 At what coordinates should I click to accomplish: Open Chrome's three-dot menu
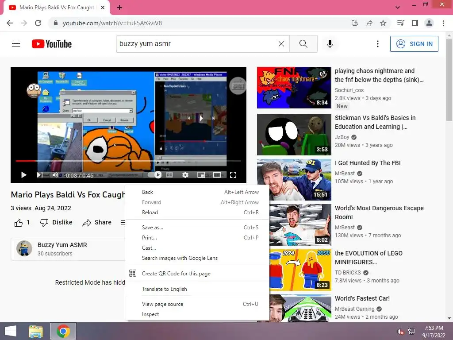[x=443, y=23]
